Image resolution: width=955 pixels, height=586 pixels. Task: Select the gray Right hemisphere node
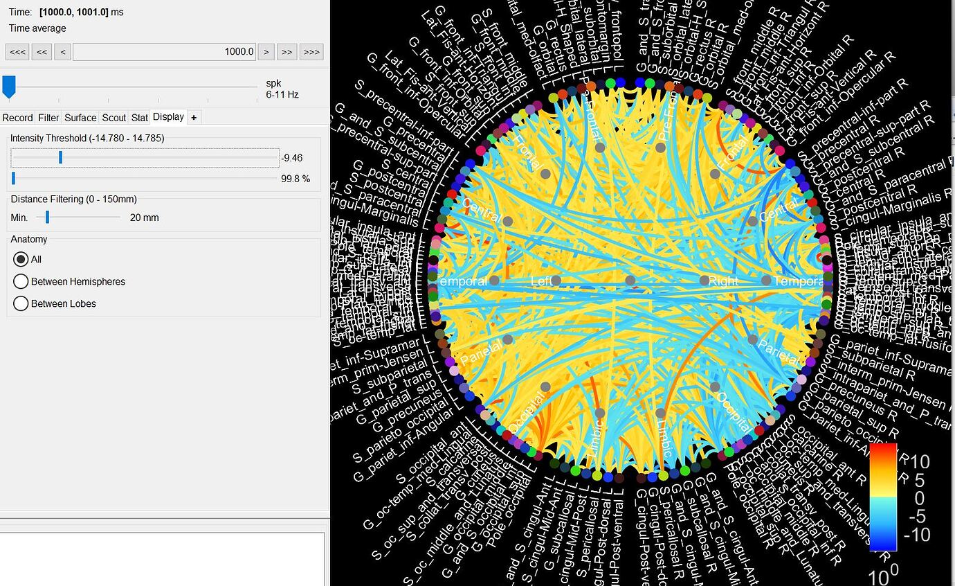point(704,281)
